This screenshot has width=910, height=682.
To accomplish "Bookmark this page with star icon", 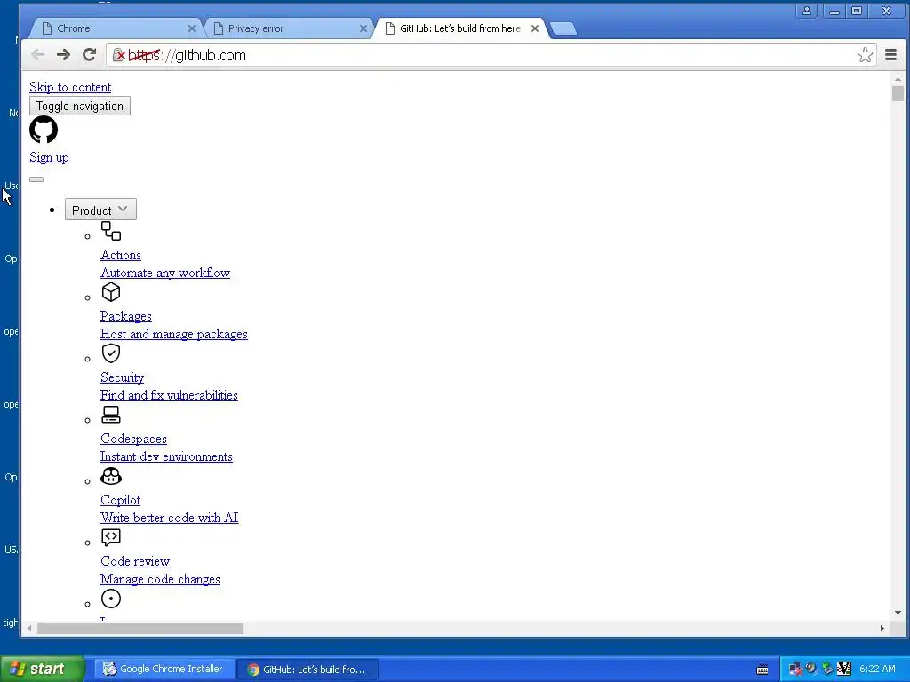I will tap(865, 54).
